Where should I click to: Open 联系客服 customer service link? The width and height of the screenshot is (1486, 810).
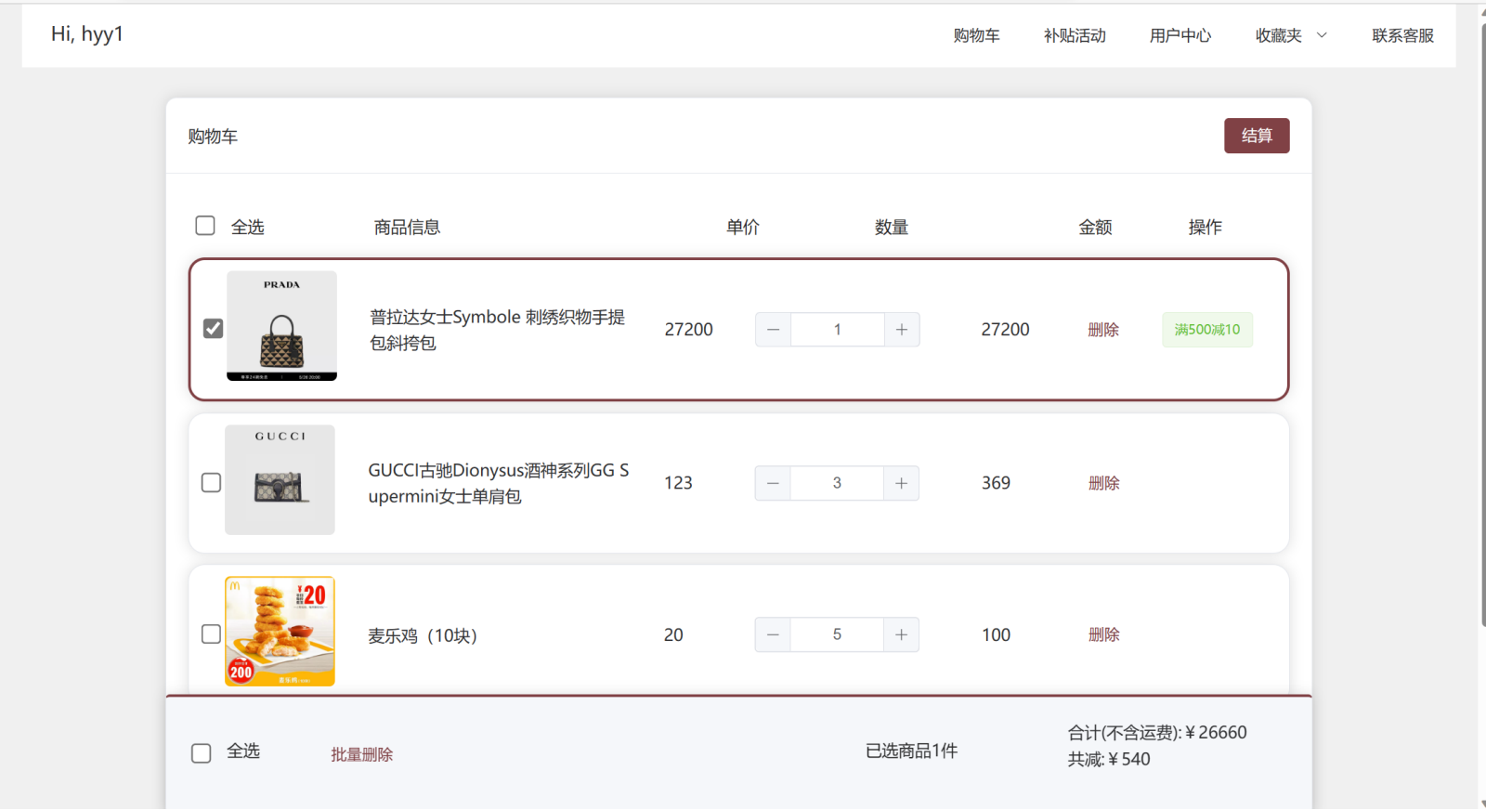1402,35
